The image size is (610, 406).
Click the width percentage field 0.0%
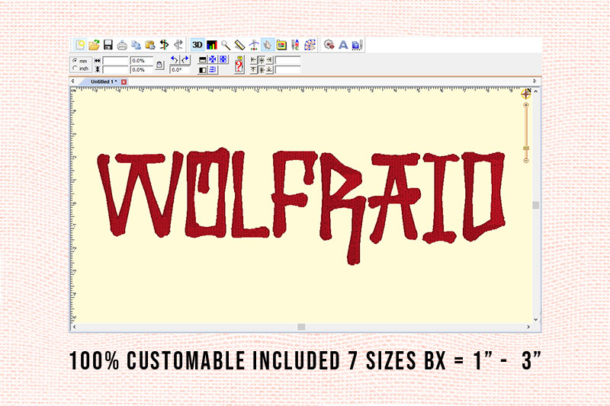point(141,61)
